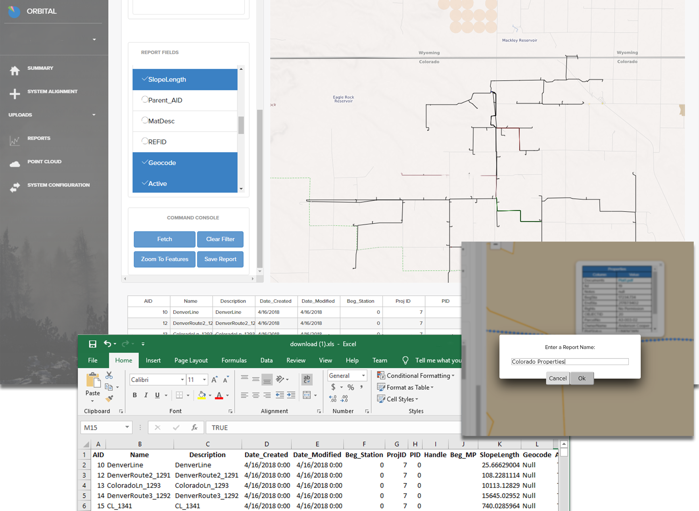This screenshot has width=699, height=511.
Task: Align cell text to the right
Action: (x=267, y=395)
